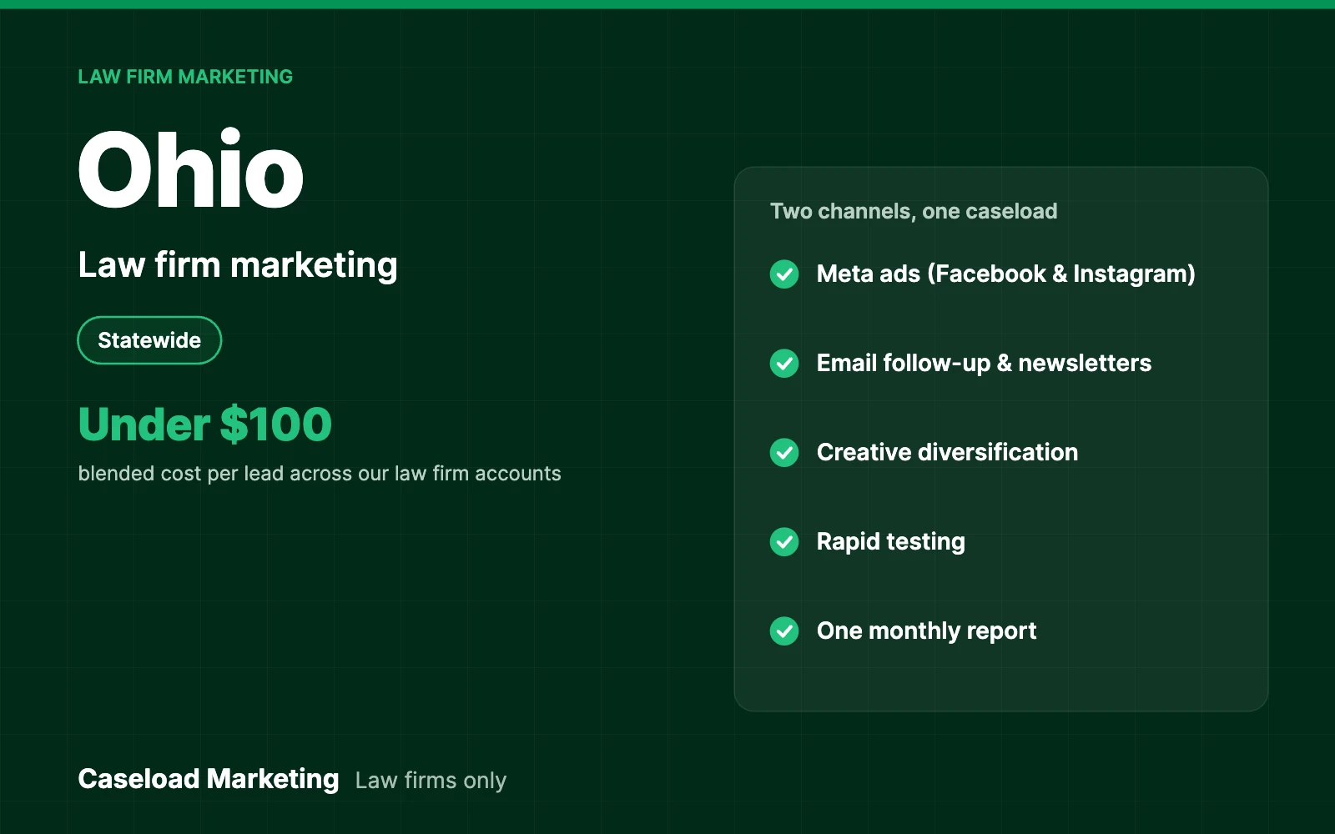The height and width of the screenshot is (834, 1335).
Task: Click 'Two channels, one caseload' card title
Action: 914,211
